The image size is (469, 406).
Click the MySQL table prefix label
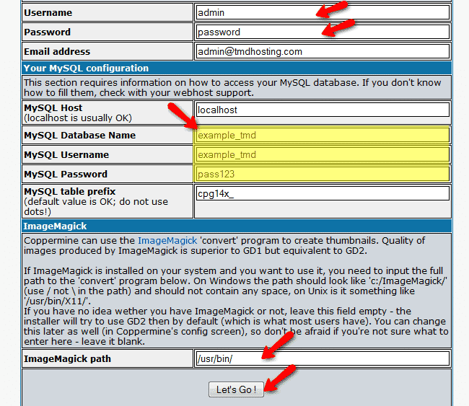tap(71, 192)
